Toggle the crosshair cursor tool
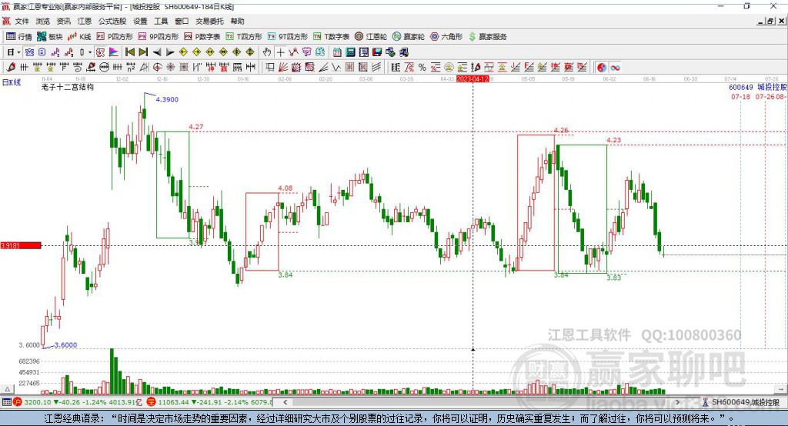This screenshot has width=788, height=426. pos(280,52)
